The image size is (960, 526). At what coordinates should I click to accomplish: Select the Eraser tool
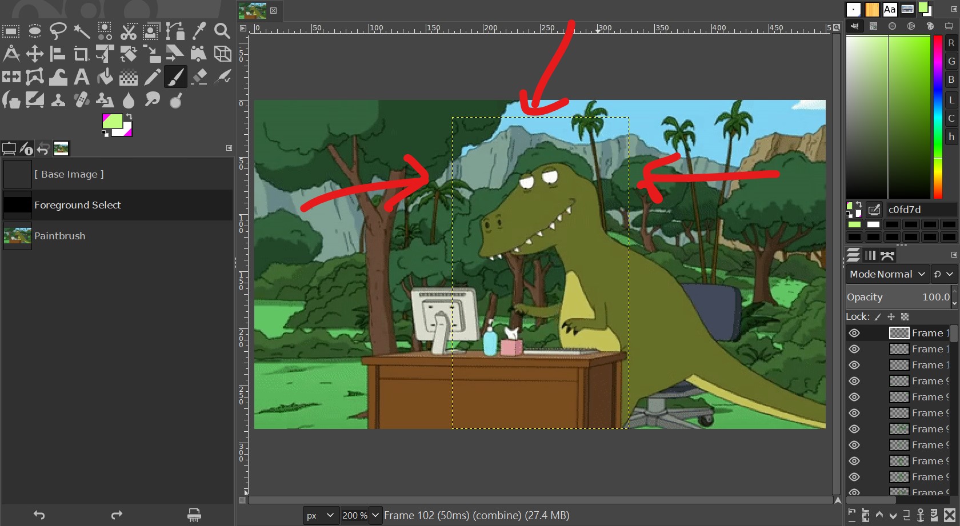tap(199, 77)
